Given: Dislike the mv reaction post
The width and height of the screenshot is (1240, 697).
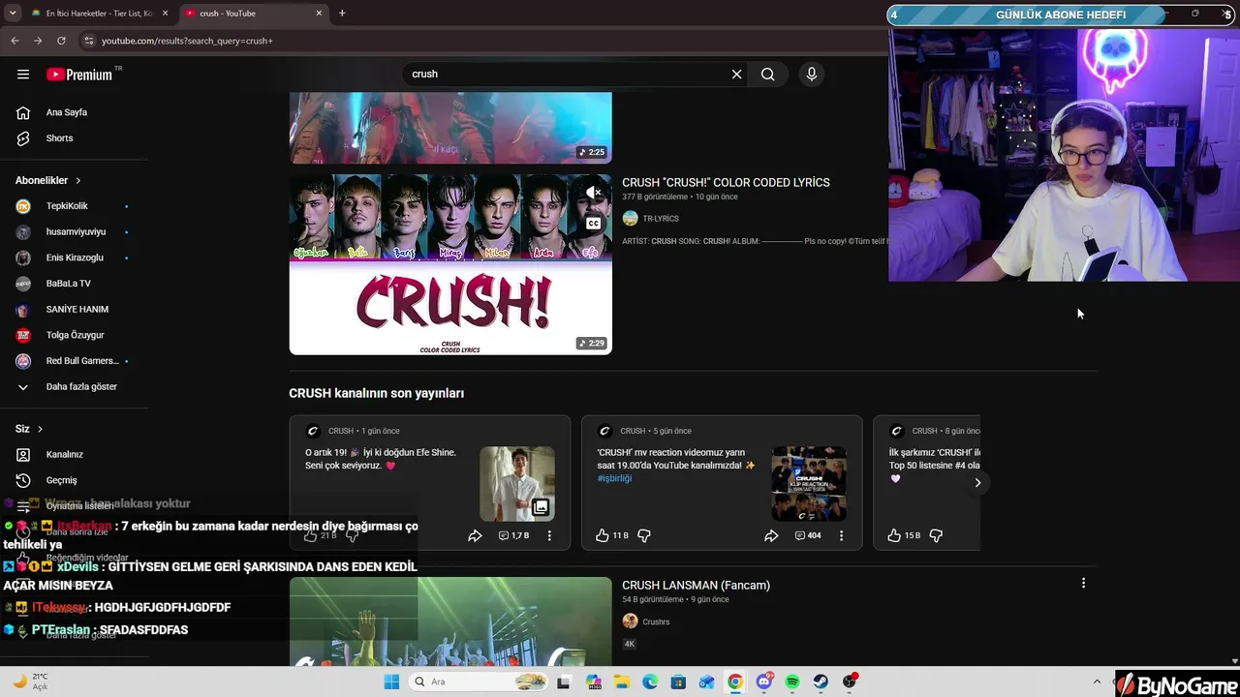Looking at the screenshot, I should [x=644, y=535].
